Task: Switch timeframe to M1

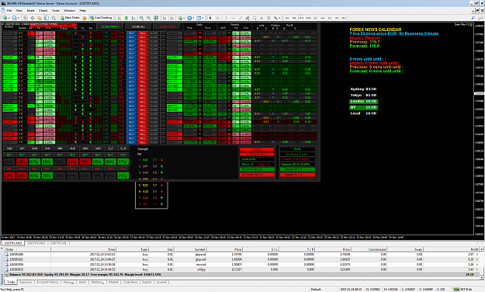Action: (287, 18)
